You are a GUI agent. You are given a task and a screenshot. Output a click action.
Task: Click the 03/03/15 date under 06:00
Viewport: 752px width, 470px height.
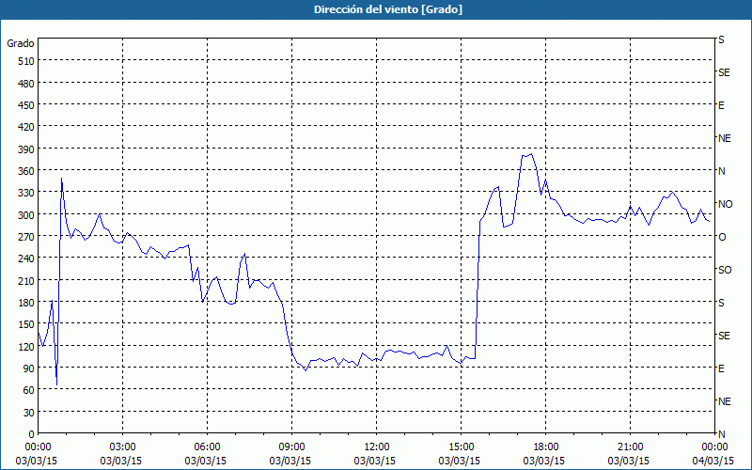click(205, 461)
